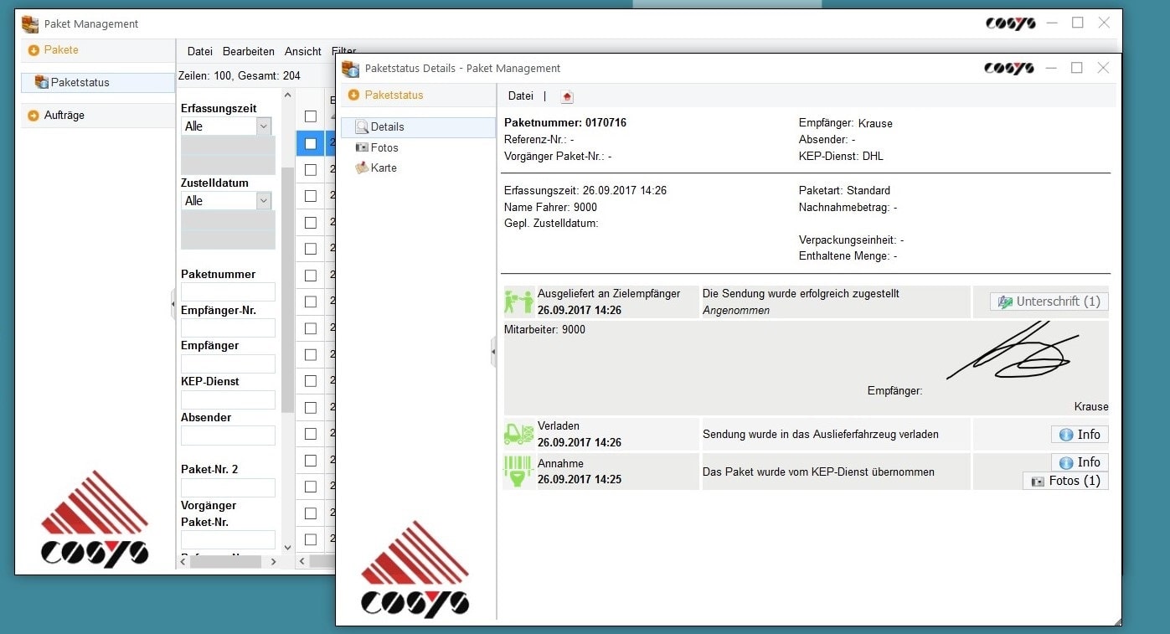
Task: Click the 'Gepl. Zustelldatum:' label
Action: [x=551, y=224]
